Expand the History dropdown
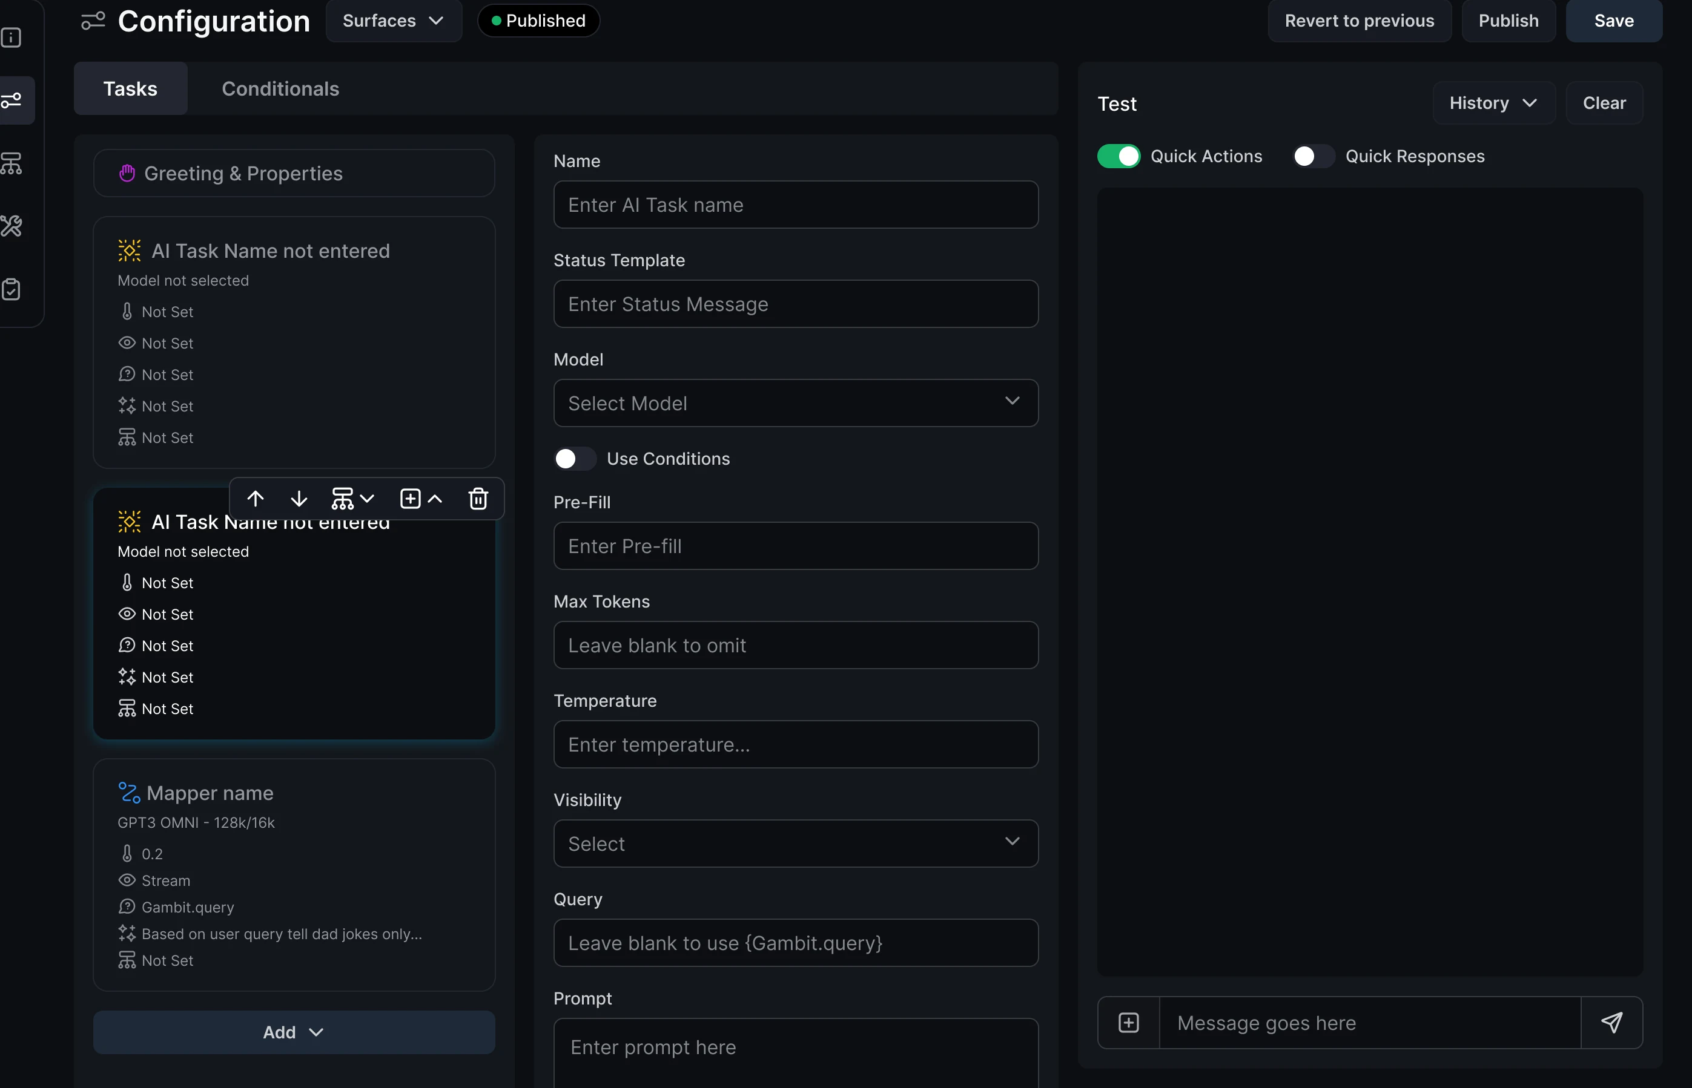This screenshot has height=1088, width=1692. pyautogui.click(x=1493, y=103)
